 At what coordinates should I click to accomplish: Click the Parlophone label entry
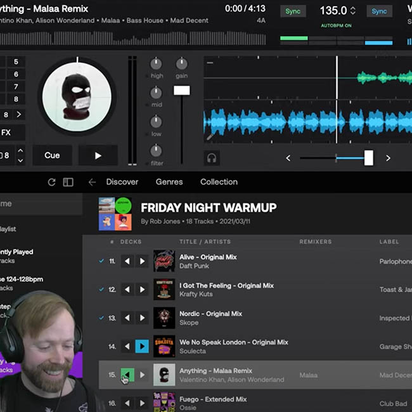[x=396, y=261]
